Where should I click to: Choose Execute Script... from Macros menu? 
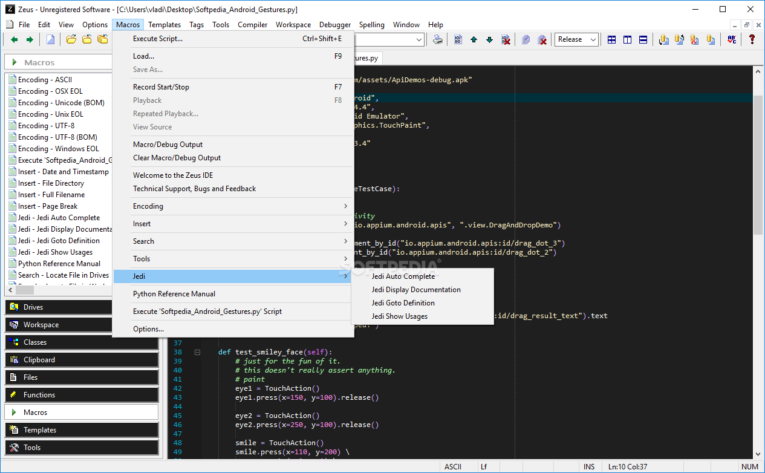[233, 39]
